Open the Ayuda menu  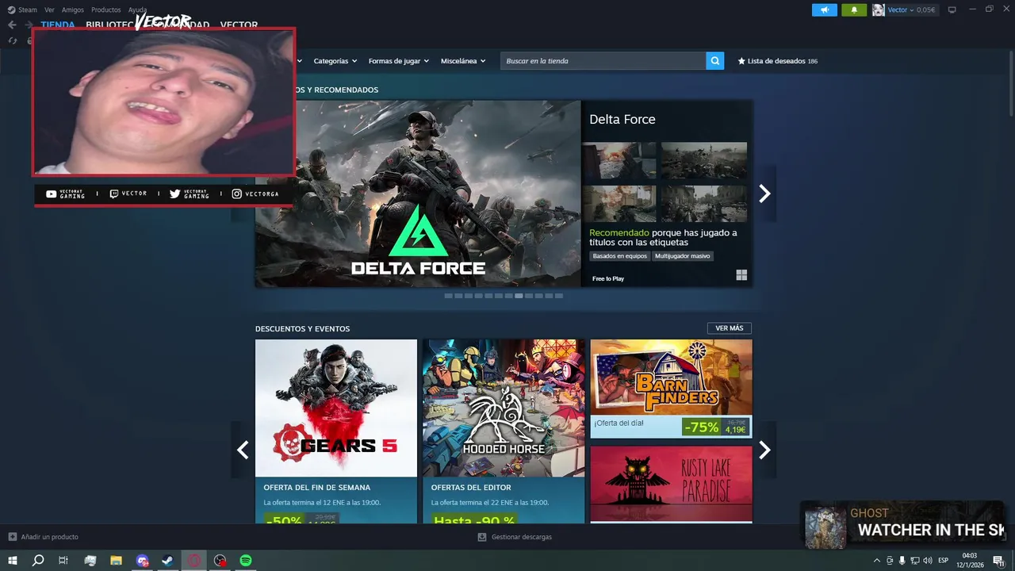click(138, 10)
